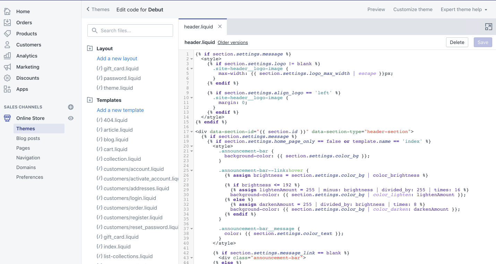The width and height of the screenshot is (496, 264).
Task: Click the Templates folder icon
Action: tap(90, 100)
